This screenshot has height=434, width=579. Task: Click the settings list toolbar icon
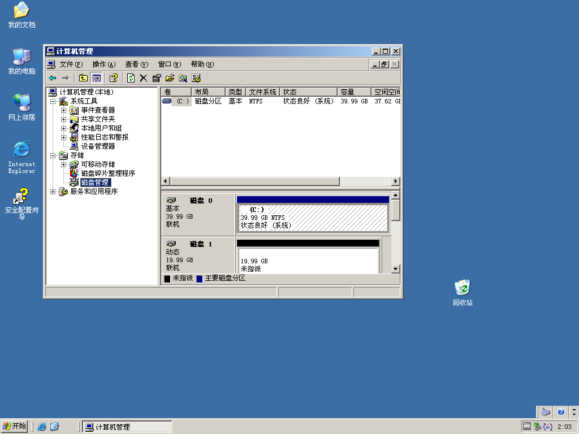pyautogui.click(x=196, y=78)
